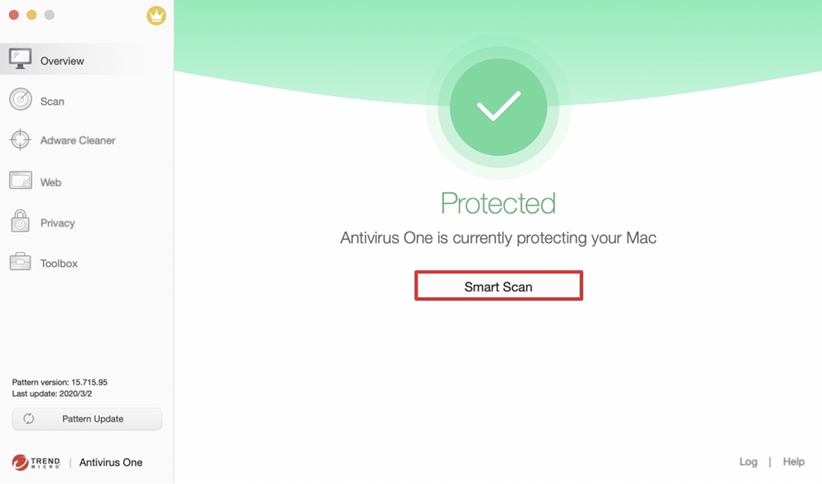Open the Help page
The width and height of the screenshot is (822, 484).
[794, 461]
